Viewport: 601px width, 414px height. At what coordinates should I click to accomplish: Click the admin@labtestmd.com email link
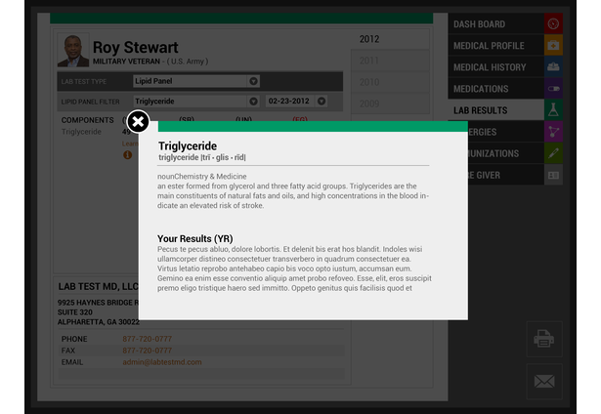tap(162, 362)
